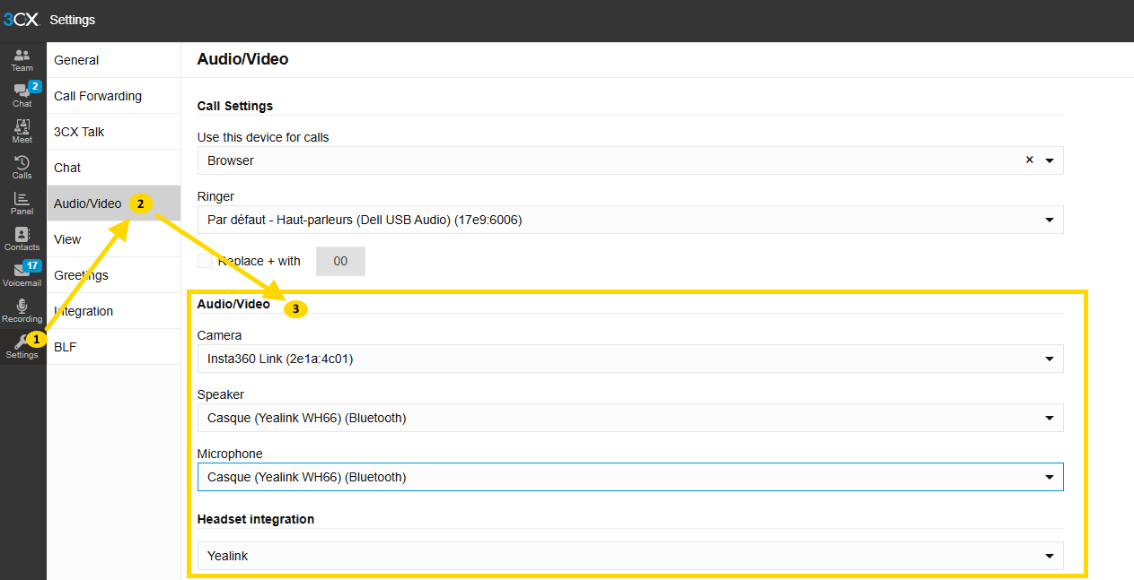Image resolution: width=1134 pixels, height=580 pixels.
Task: Open the Contacts icon in sidebar
Action: tap(22, 239)
